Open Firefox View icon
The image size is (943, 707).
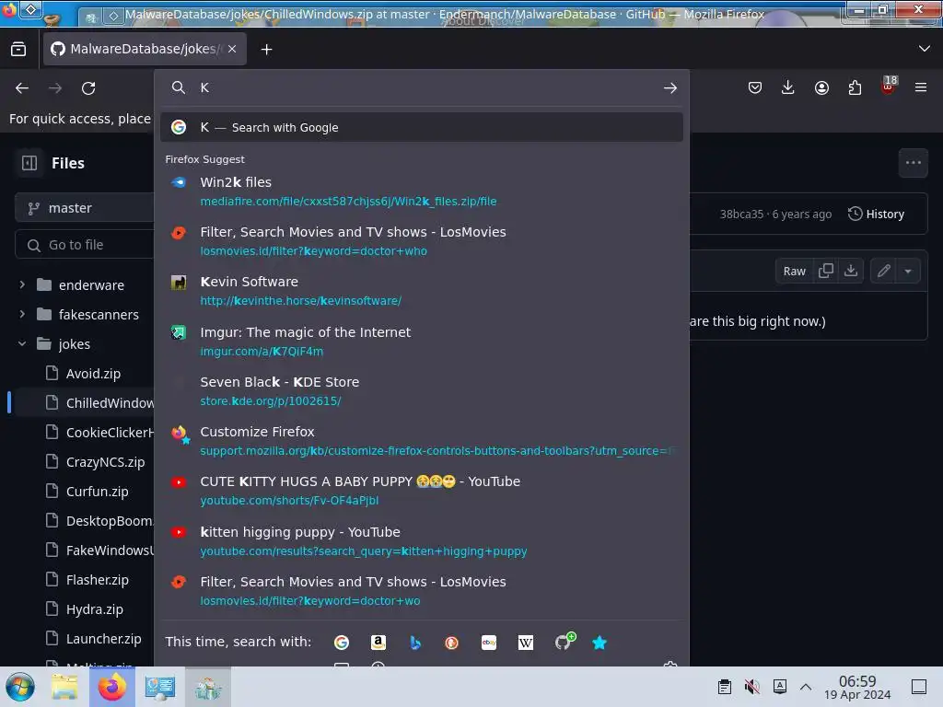(18, 49)
